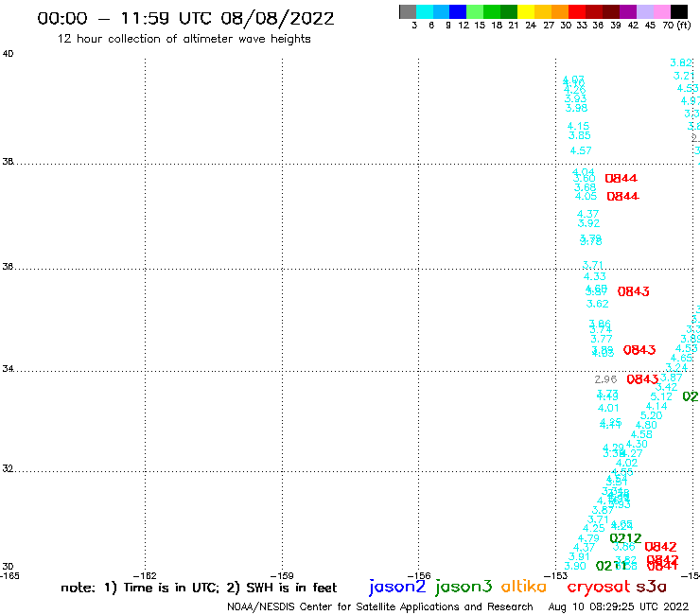Pick the dark blue legend swatch

click(x=458, y=11)
